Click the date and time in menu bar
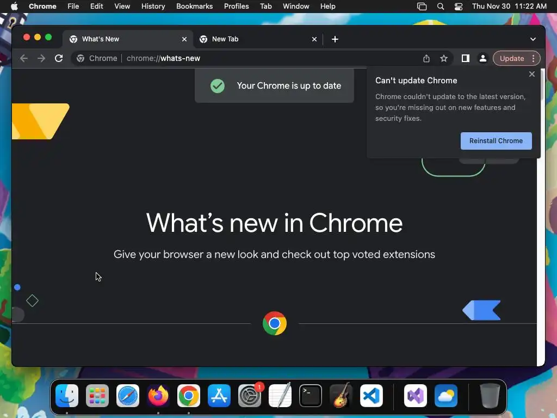 pos(509,6)
